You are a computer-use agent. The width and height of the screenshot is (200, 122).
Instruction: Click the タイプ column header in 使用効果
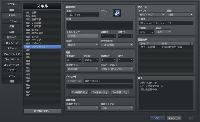click(149, 43)
